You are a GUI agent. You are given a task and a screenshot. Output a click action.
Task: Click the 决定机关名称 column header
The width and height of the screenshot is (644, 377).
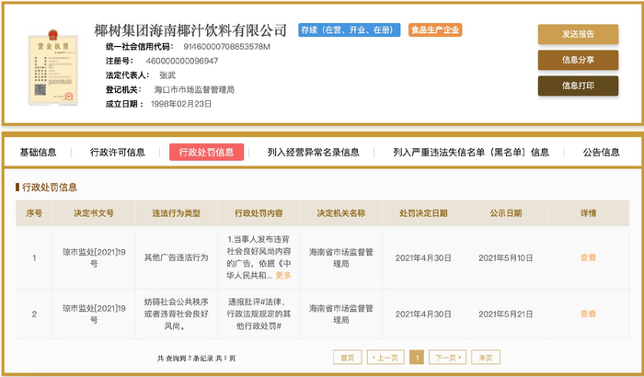point(341,213)
